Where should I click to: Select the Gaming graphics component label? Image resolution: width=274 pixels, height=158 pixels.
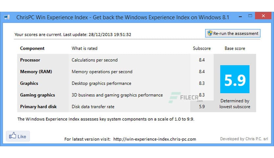coord(37,95)
